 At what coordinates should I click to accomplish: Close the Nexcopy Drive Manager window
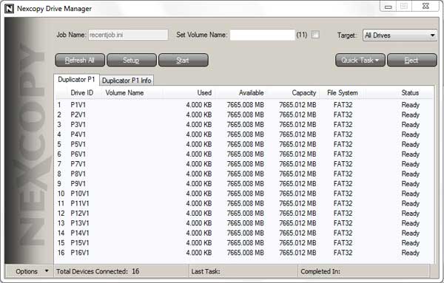[x=425, y=6]
